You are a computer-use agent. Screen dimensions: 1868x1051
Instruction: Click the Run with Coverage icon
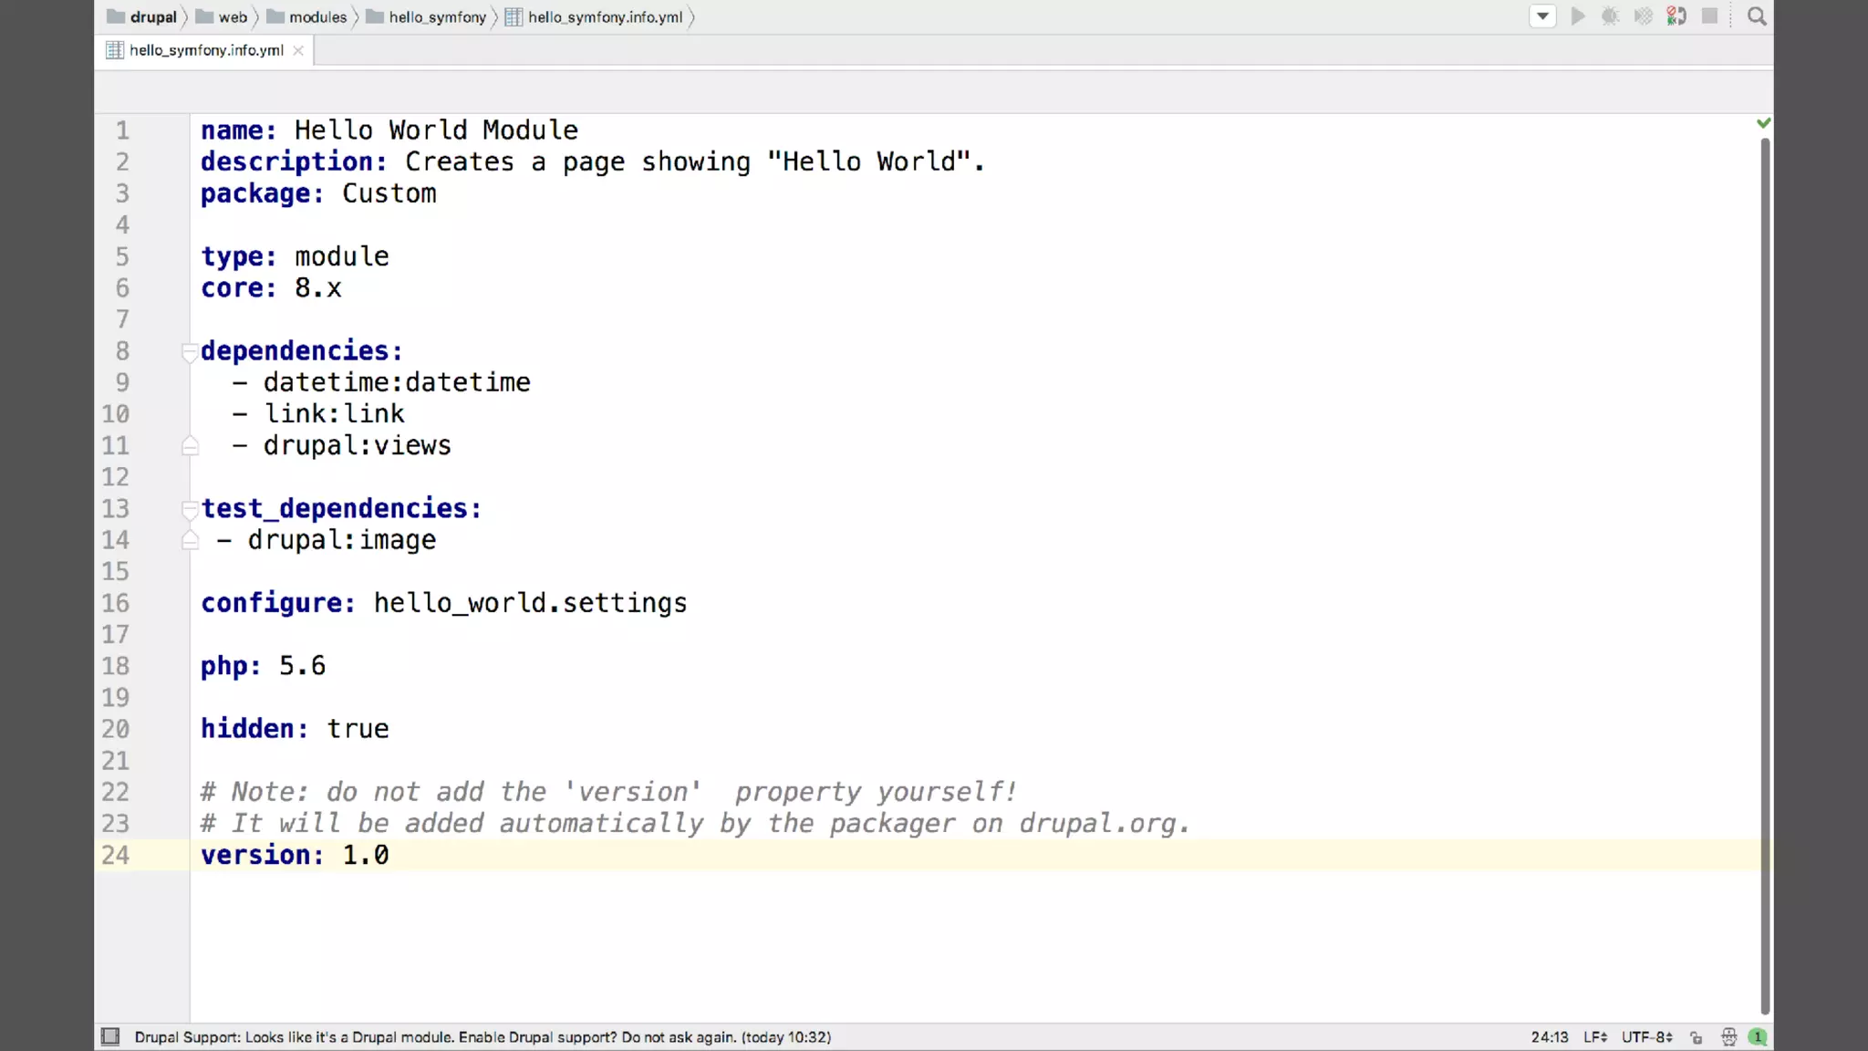[x=1643, y=16]
